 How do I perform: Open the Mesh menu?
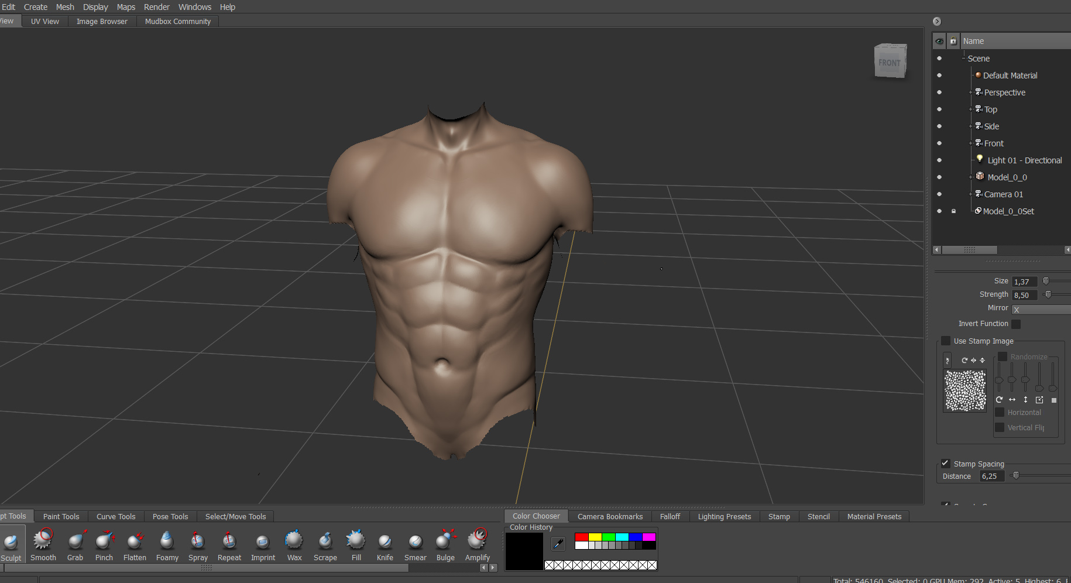pyautogui.click(x=65, y=7)
